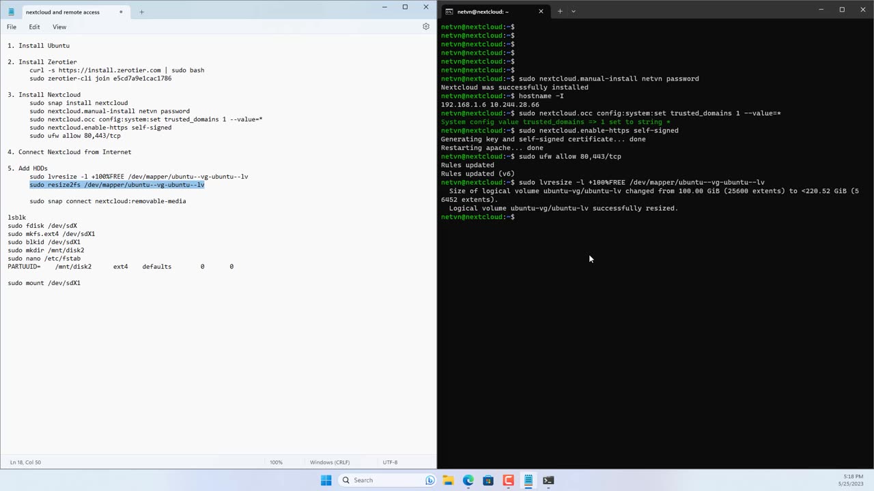Open the File menu in Notepad
The width and height of the screenshot is (874, 491).
tap(12, 27)
